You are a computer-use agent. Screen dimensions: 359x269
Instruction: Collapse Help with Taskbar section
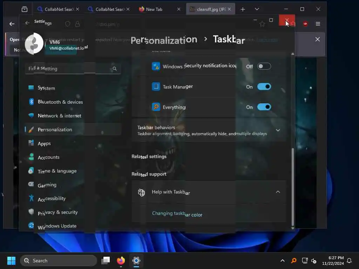pyautogui.click(x=209, y=192)
